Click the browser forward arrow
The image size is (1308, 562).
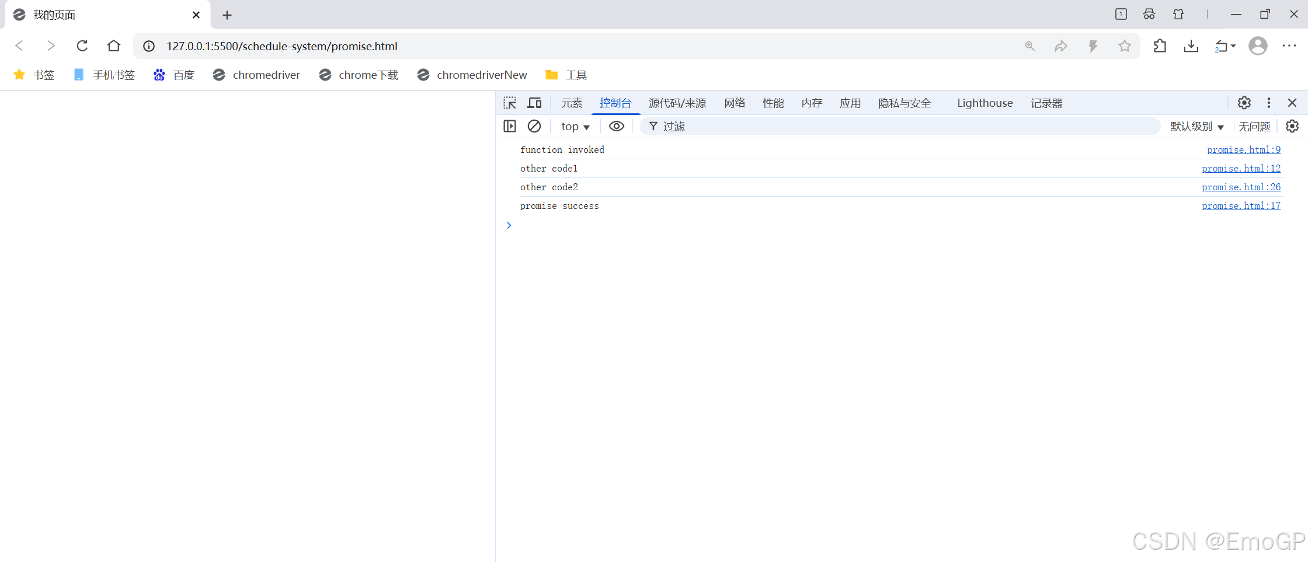pos(51,46)
